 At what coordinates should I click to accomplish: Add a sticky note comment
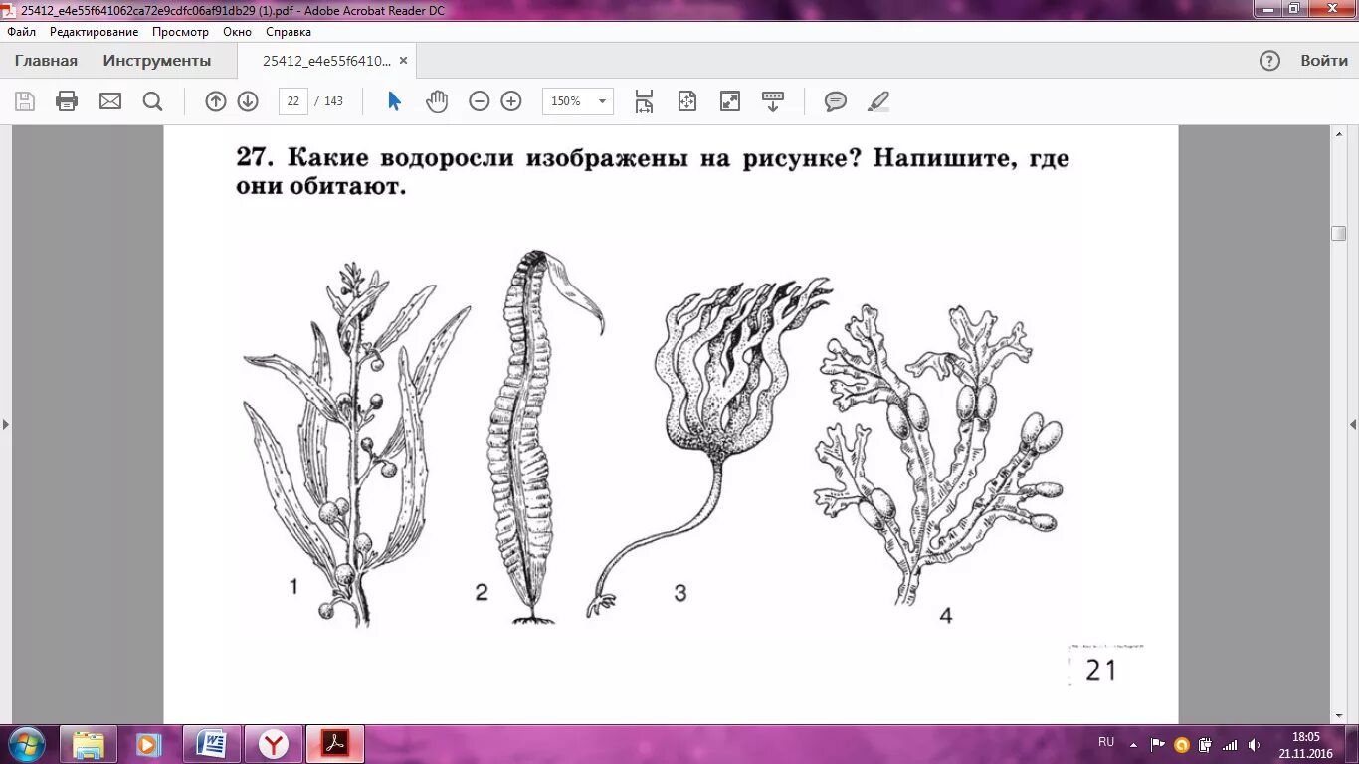836,101
